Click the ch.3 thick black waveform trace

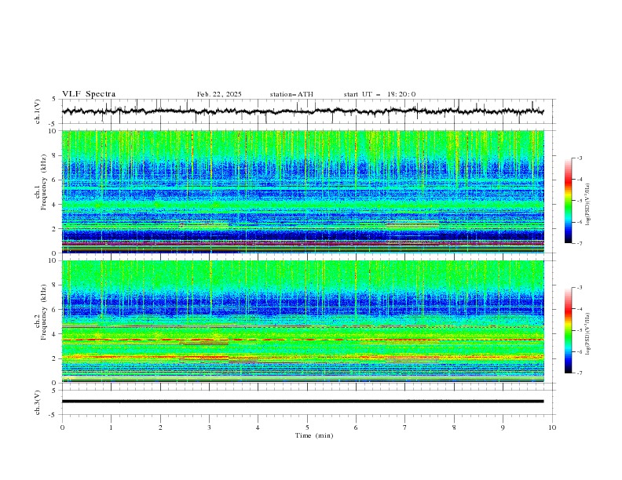pos(302,402)
